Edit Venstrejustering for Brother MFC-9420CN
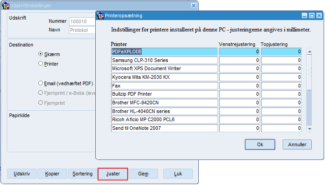This screenshot has height=185, width=325. [239, 103]
